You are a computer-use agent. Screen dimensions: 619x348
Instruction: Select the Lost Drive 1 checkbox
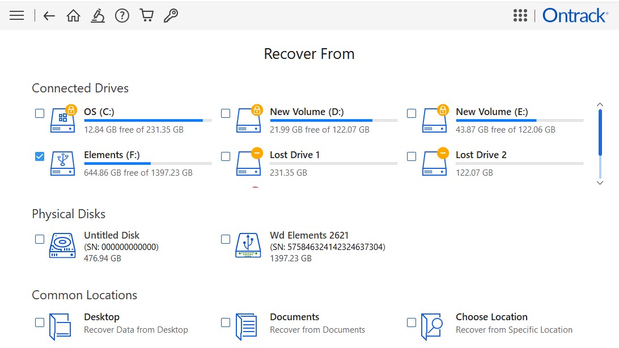coord(225,156)
